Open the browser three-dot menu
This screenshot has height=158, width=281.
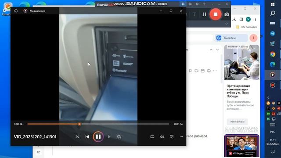pyautogui.click(x=256, y=19)
